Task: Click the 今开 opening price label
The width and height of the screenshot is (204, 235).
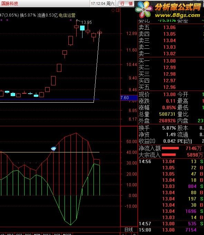Action: (183, 94)
